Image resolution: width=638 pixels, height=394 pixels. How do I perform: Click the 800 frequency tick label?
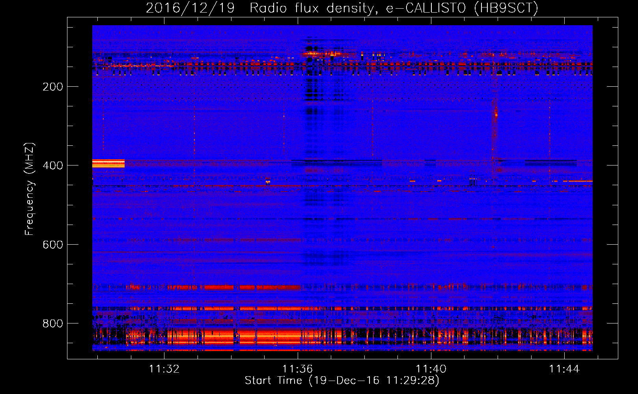click(53, 323)
